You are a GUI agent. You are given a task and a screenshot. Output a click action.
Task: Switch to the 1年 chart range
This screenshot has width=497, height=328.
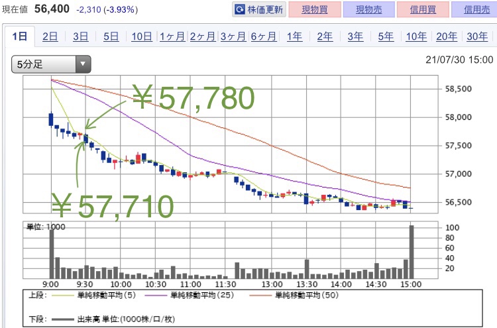pos(294,36)
